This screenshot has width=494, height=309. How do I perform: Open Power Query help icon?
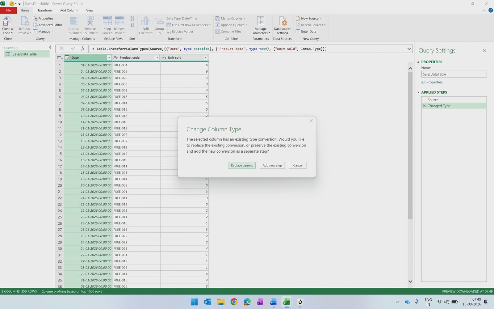point(491,10)
